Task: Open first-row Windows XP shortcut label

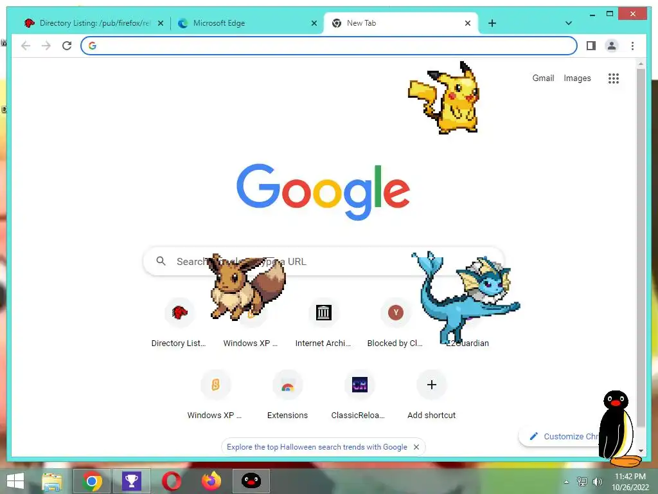Action: pyautogui.click(x=251, y=343)
